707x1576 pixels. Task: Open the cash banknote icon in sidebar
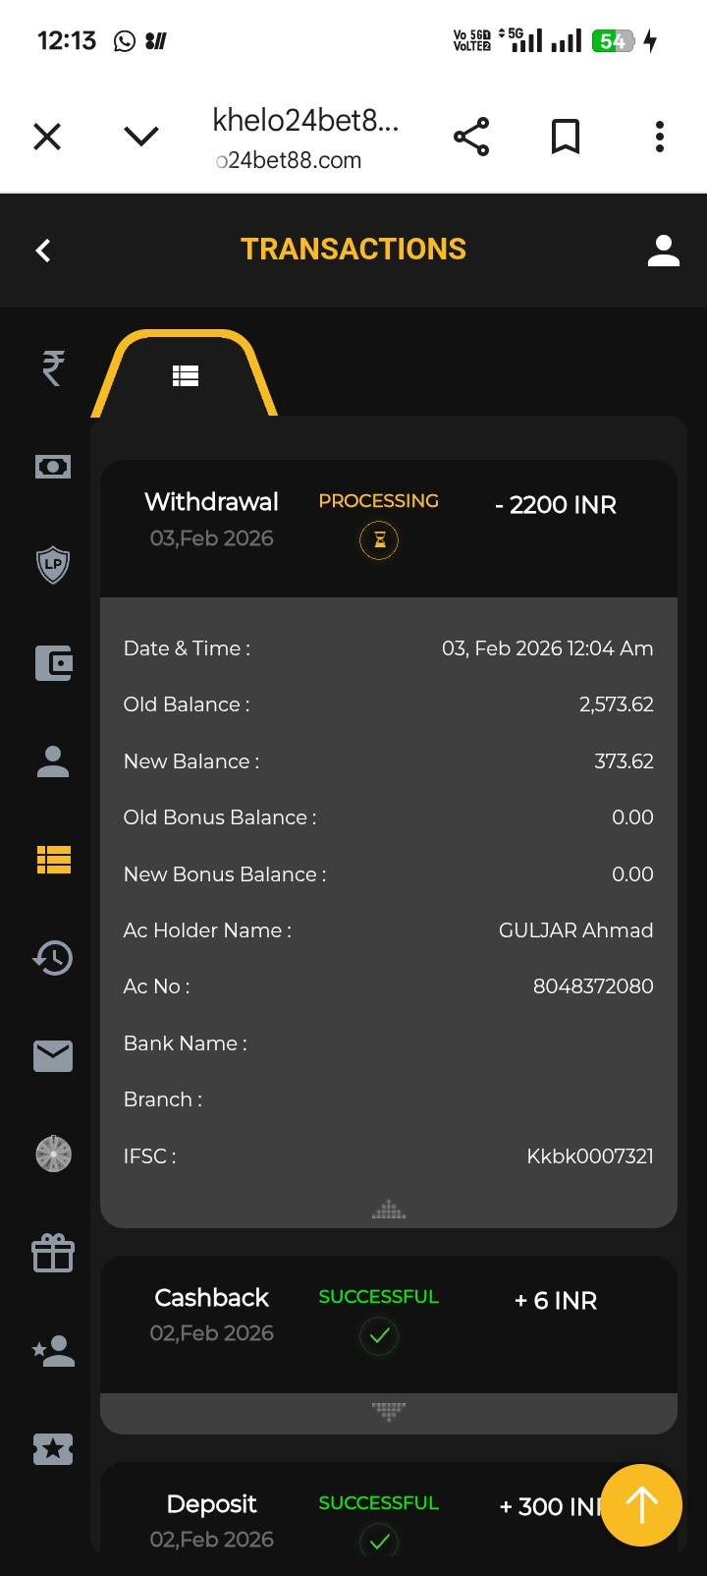(53, 467)
